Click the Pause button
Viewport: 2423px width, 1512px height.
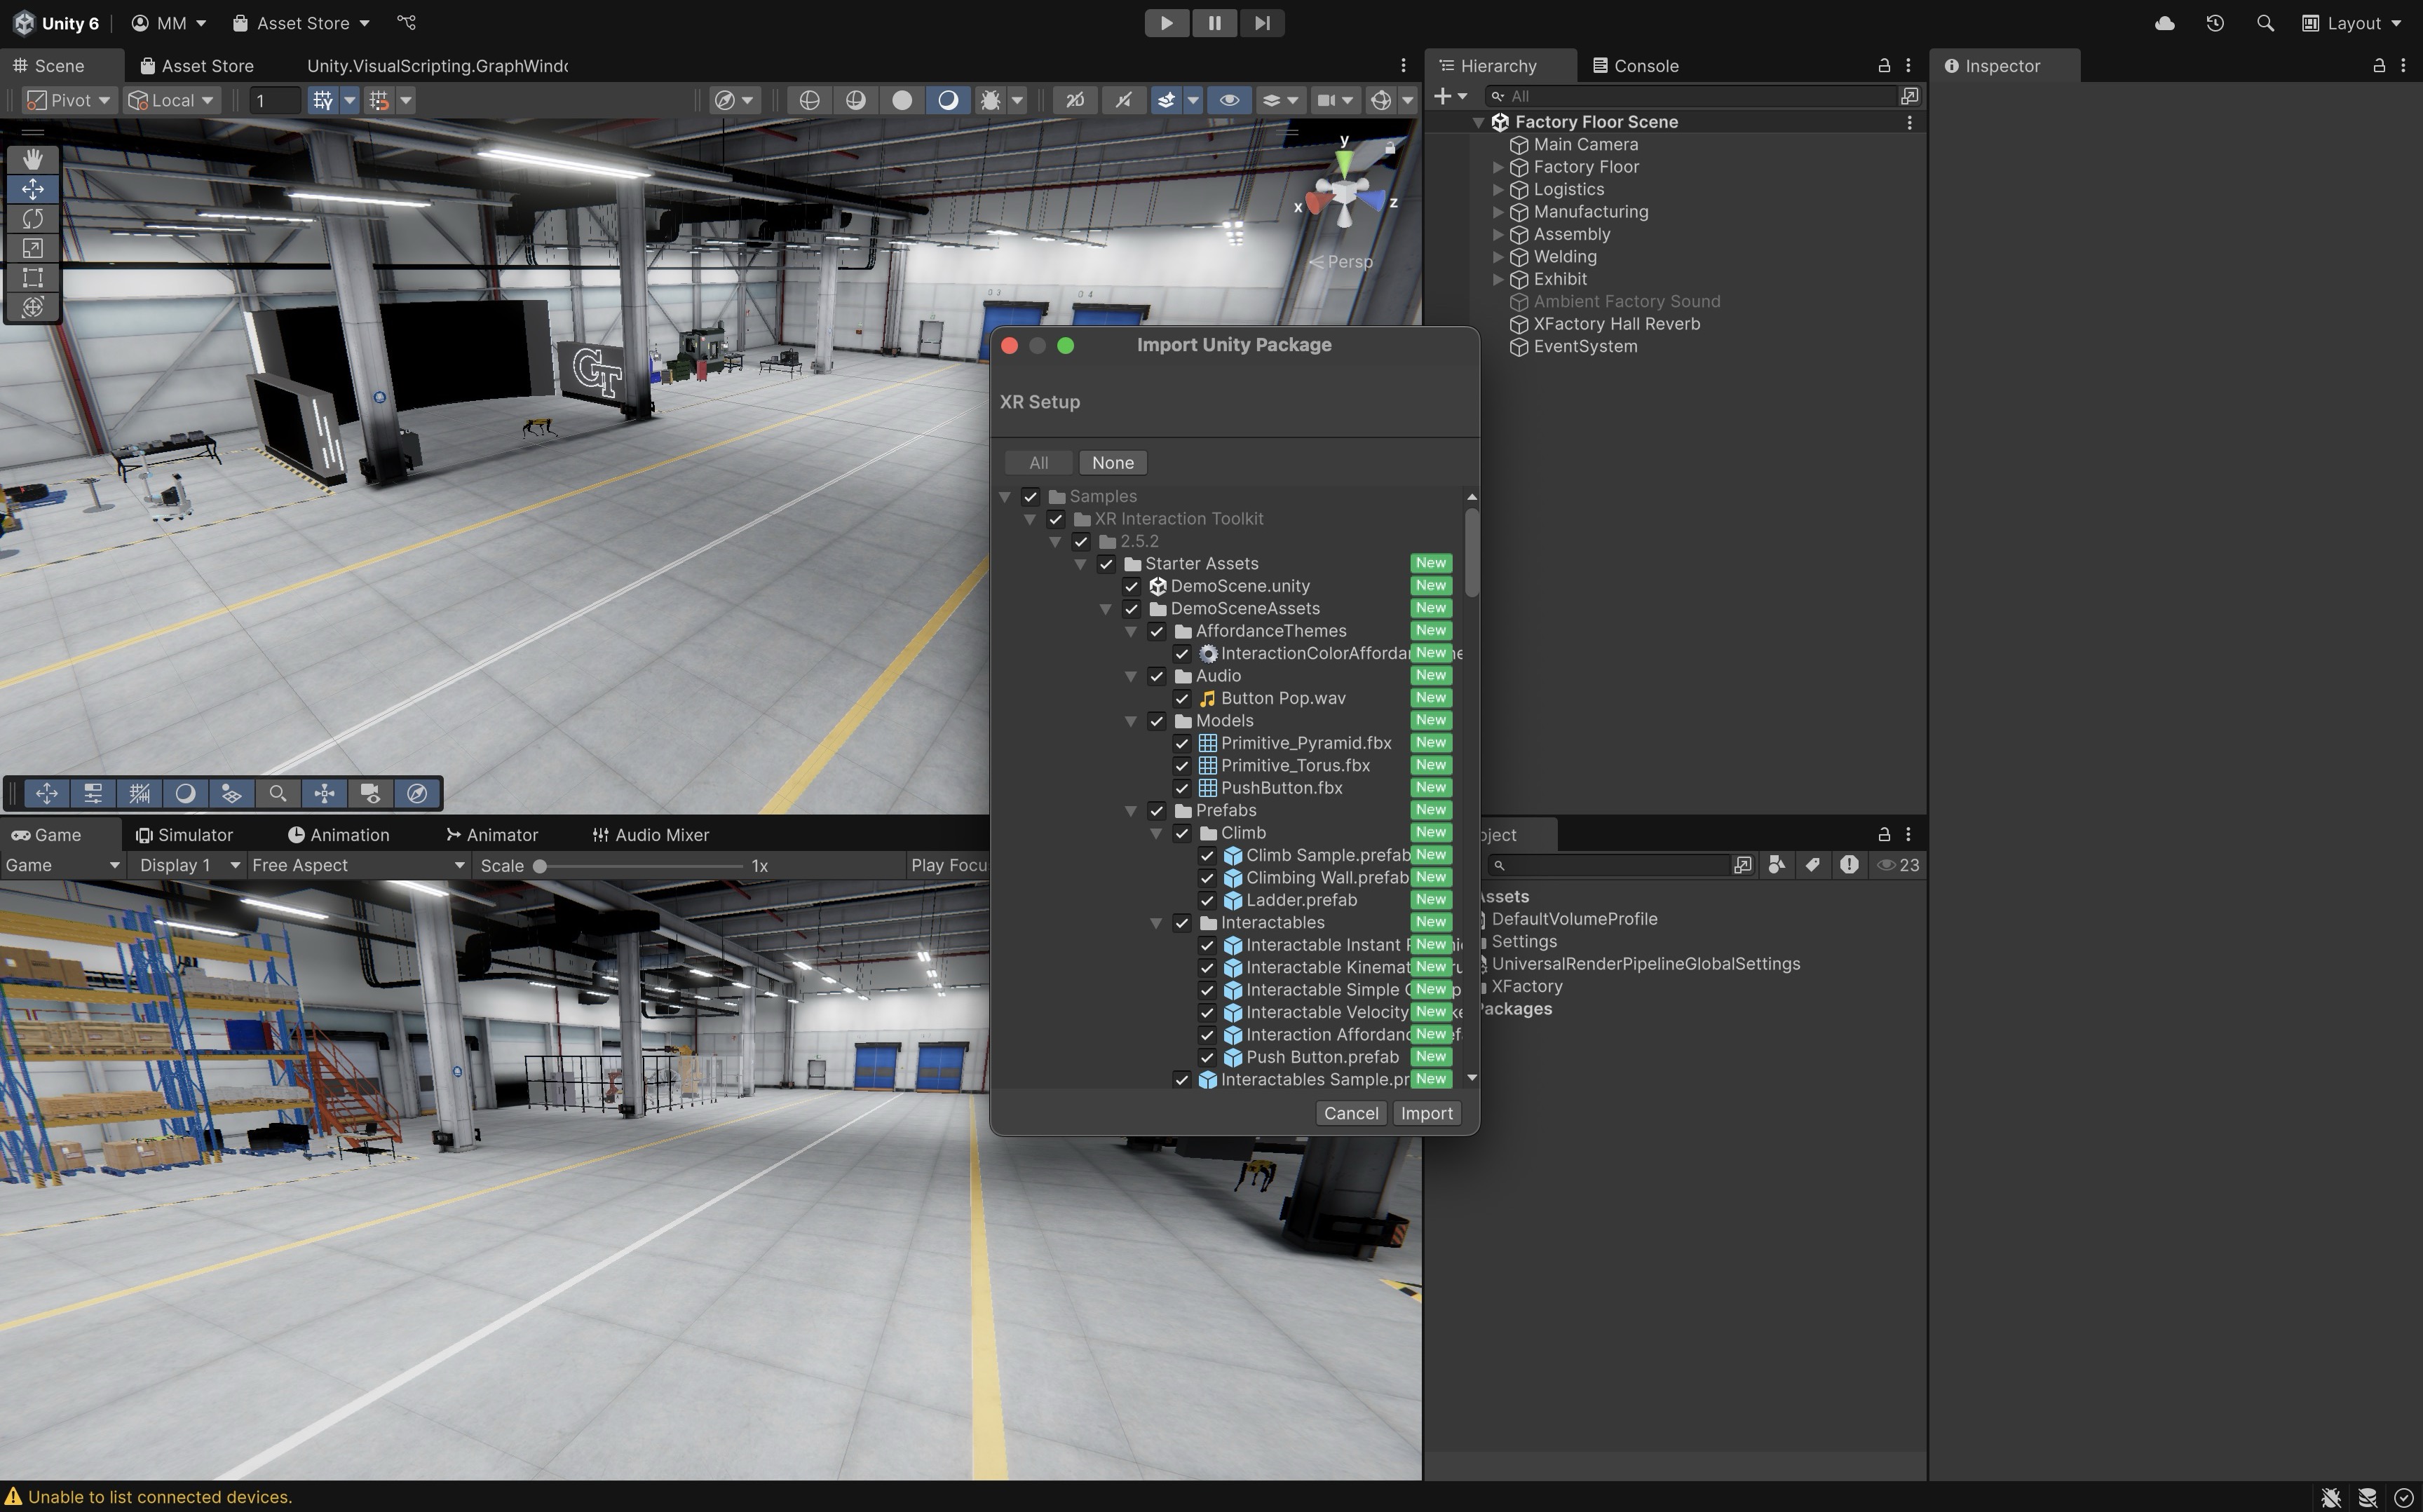point(1214,23)
